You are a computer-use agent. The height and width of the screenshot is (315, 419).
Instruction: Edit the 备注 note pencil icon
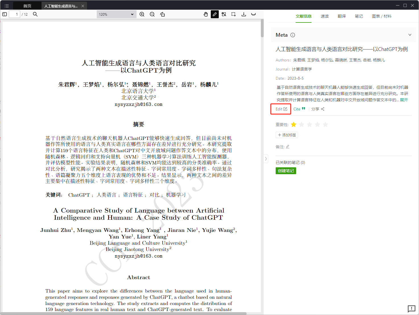(288, 147)
